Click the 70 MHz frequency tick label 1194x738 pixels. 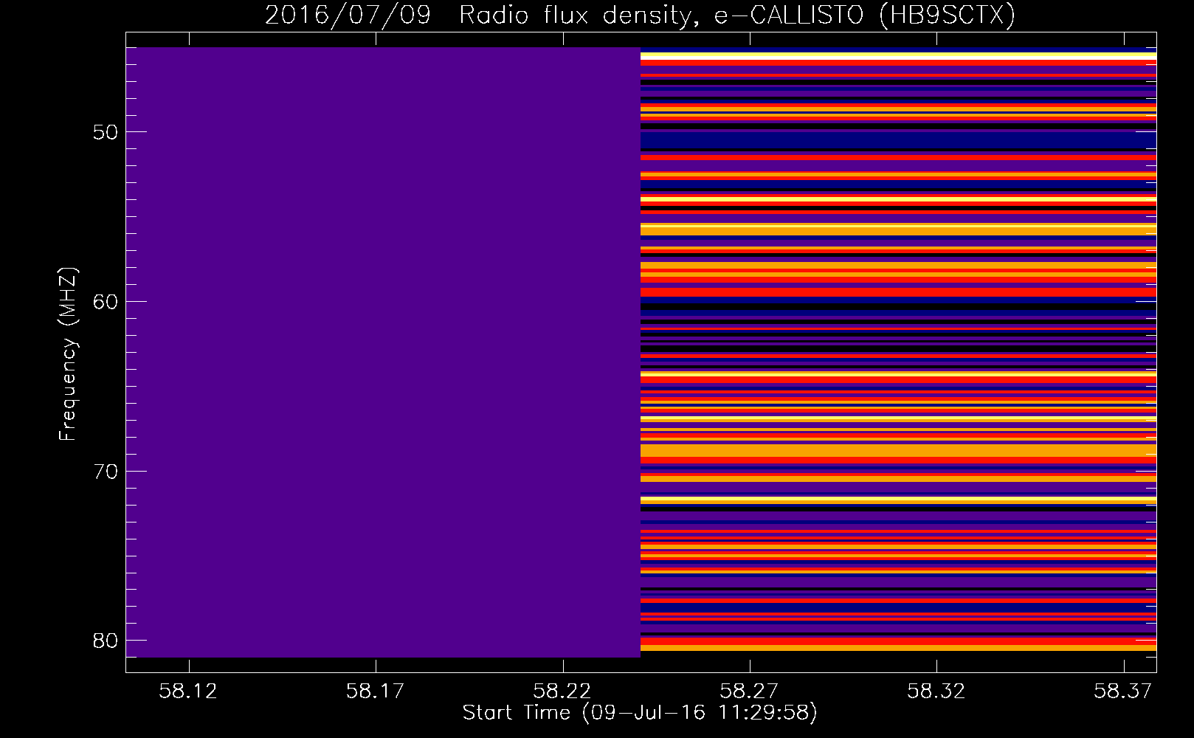[106, 472]
